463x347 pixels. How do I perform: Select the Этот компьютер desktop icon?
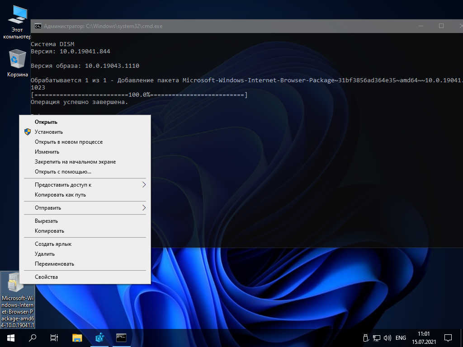point(17,22)
